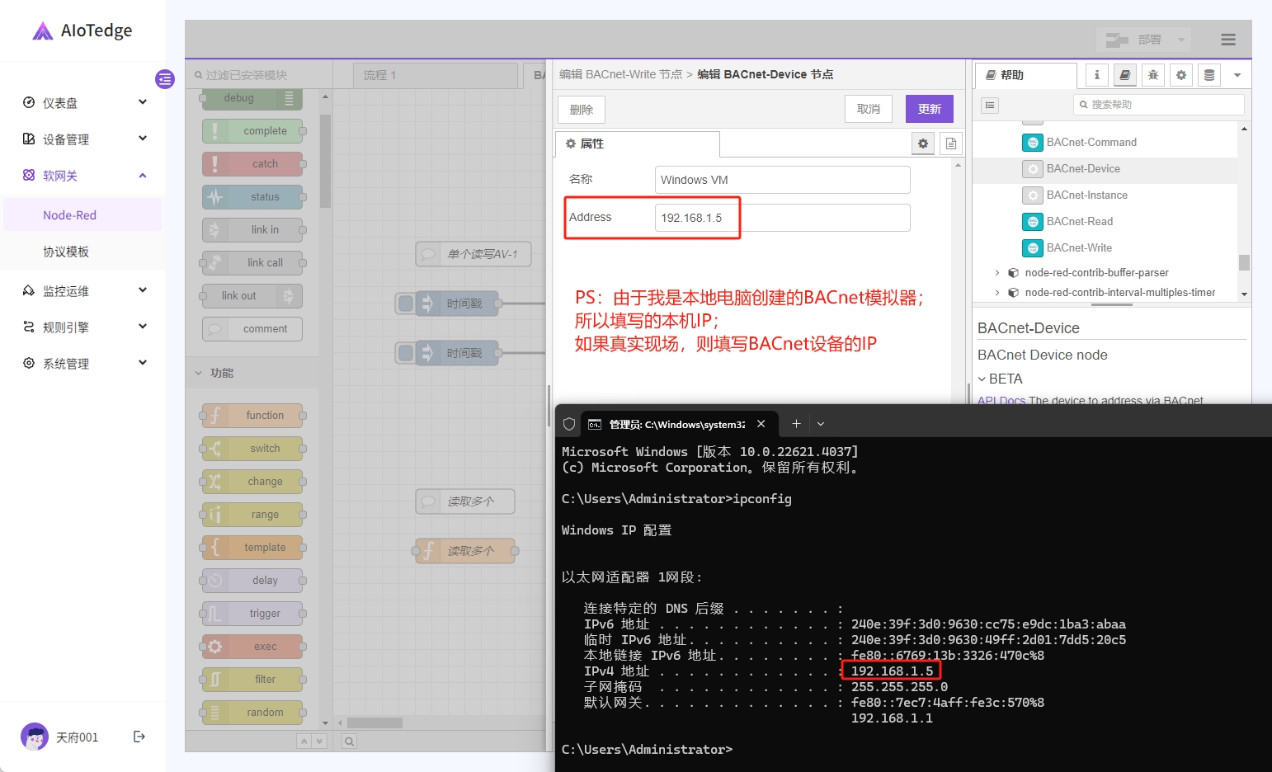This screenshot has width=1272, height=772.
Task: Click the node description document icon
Action: coord(951,144)
